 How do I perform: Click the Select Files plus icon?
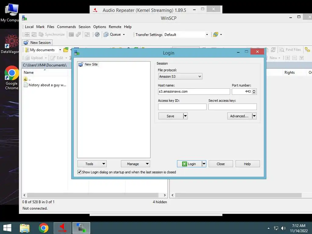(288, 58)
